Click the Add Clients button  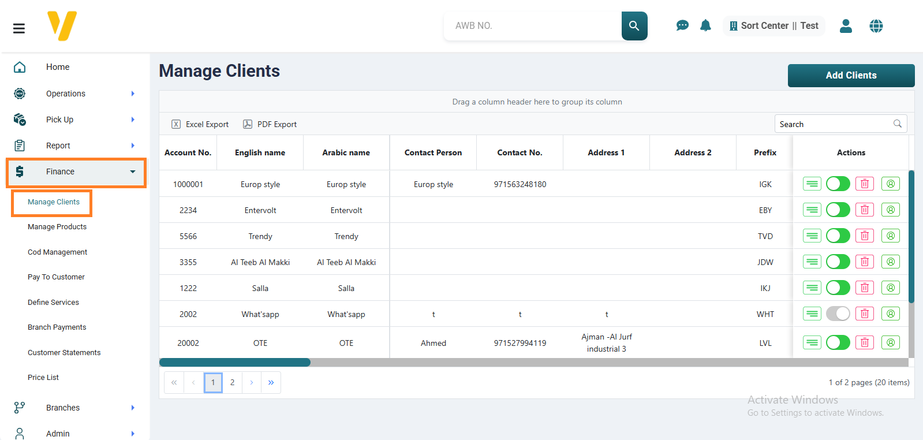pyautogui.click(x=850, y=76)
